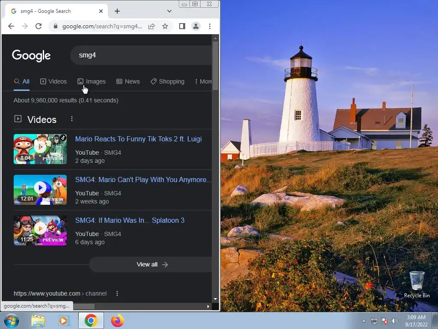Switch to the Shopping results tab

tap(167, 81)
